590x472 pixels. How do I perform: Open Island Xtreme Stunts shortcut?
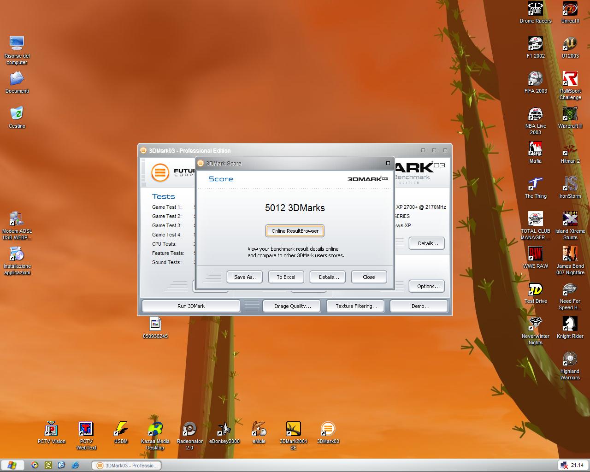click(570, 226)
